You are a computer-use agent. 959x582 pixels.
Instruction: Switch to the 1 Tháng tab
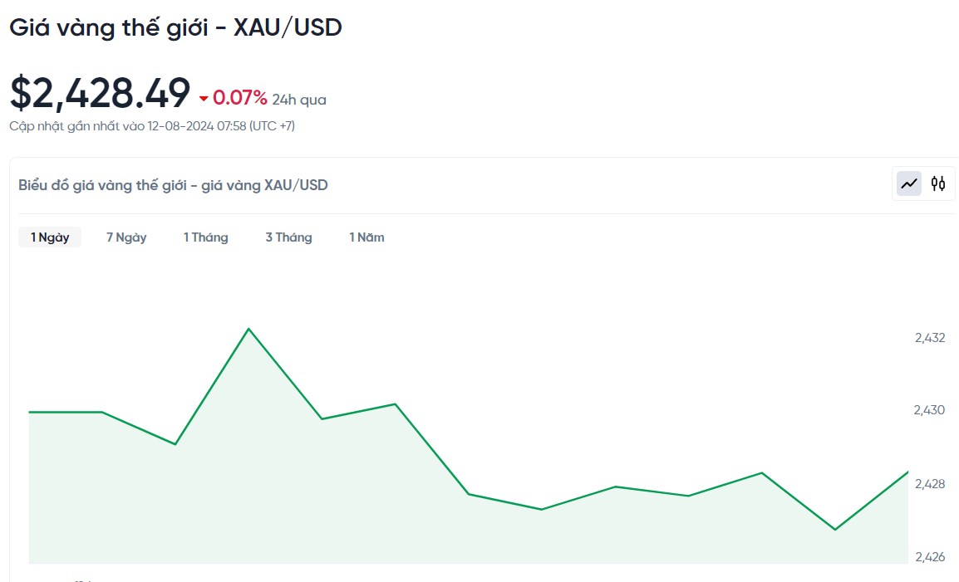point(205,237)
